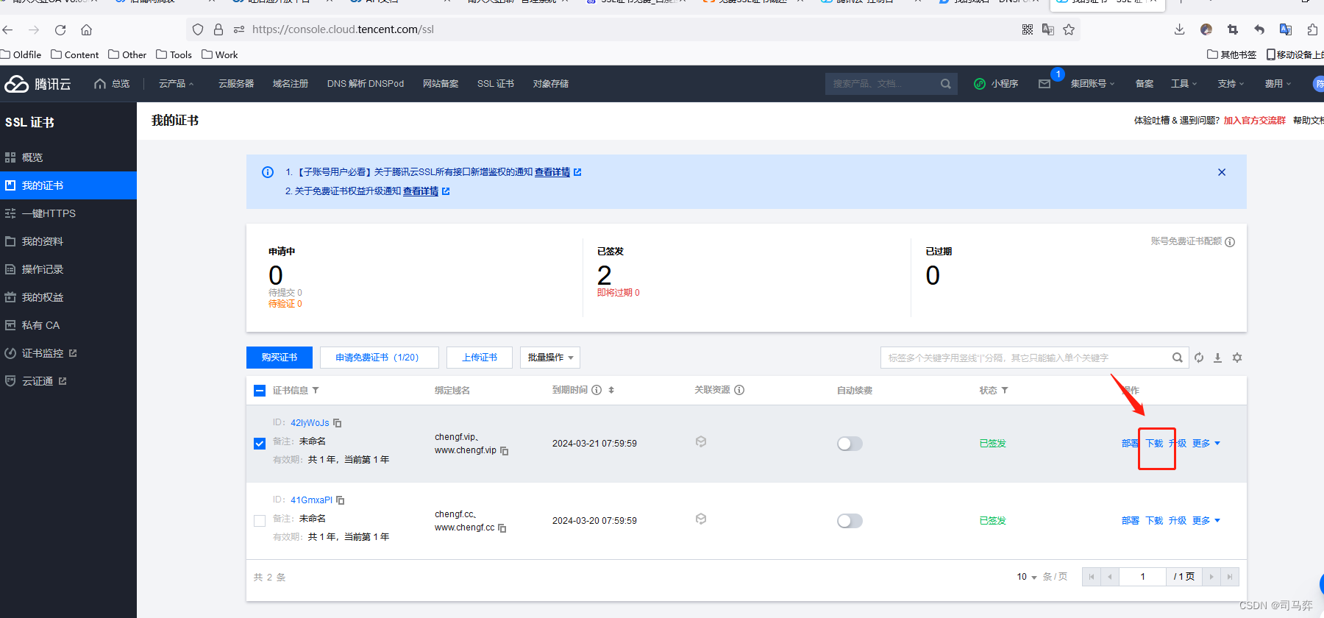Viewport: 1324px width, 618px height.
Task: Enable auto-renew for chengf.cc
Action: coord(850,521)
